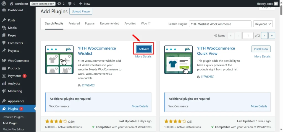Switch to the Search Results tab
283x132 pixels.
coord(54,23)
